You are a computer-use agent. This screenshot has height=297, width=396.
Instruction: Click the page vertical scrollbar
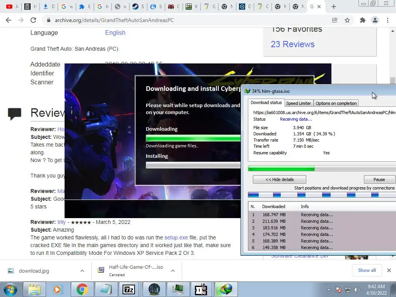[x=393, y=56]
